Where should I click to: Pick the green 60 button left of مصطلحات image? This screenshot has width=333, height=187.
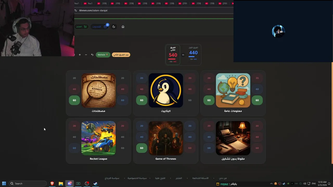74,100
